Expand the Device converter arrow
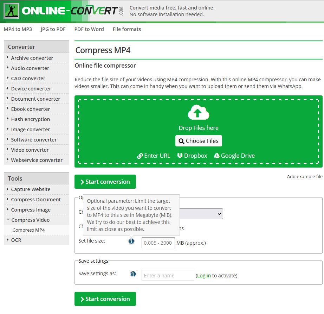 coord(7,88)
